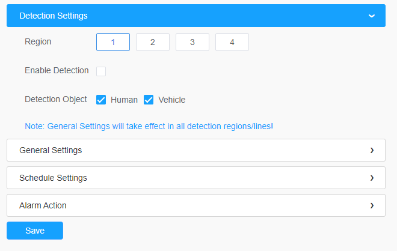The width and height of the screenshot is (397, 251).
Task: Open the Alarm Action section title
Action: point(43,205)
